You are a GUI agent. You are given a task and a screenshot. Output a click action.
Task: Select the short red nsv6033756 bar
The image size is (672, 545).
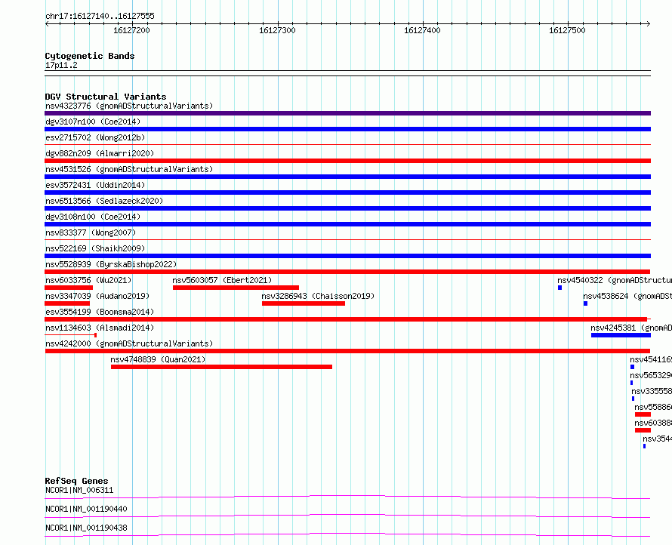click(69, 288)
